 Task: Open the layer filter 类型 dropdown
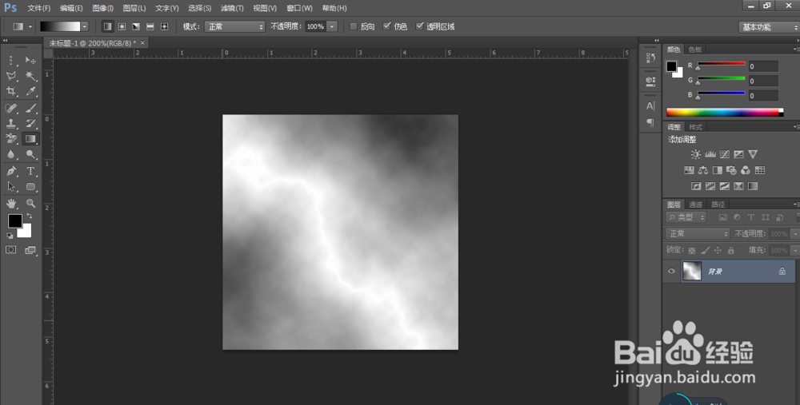[x=686, y=217]
